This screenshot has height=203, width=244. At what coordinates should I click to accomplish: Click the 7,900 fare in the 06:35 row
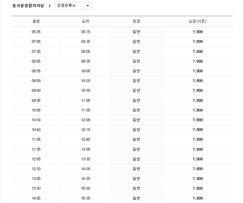click(x=198, y=32)
